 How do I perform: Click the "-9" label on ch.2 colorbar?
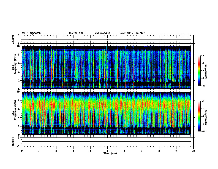click(203, 124)
